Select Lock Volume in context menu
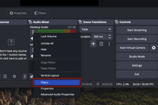The width and height of the screenshot is (158, 105). [x=57, y=36]
